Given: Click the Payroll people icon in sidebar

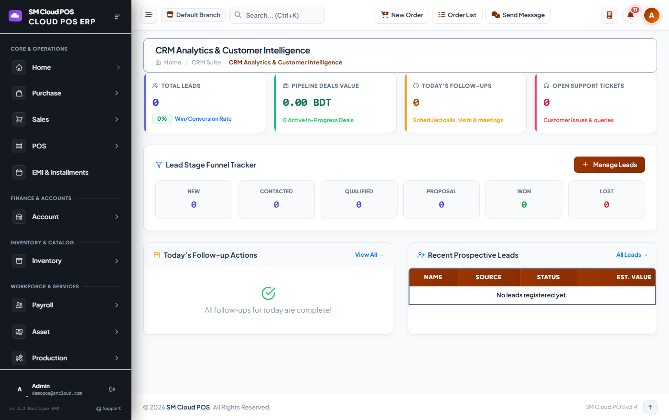Looking at the screenshot, I should [19, 305].
